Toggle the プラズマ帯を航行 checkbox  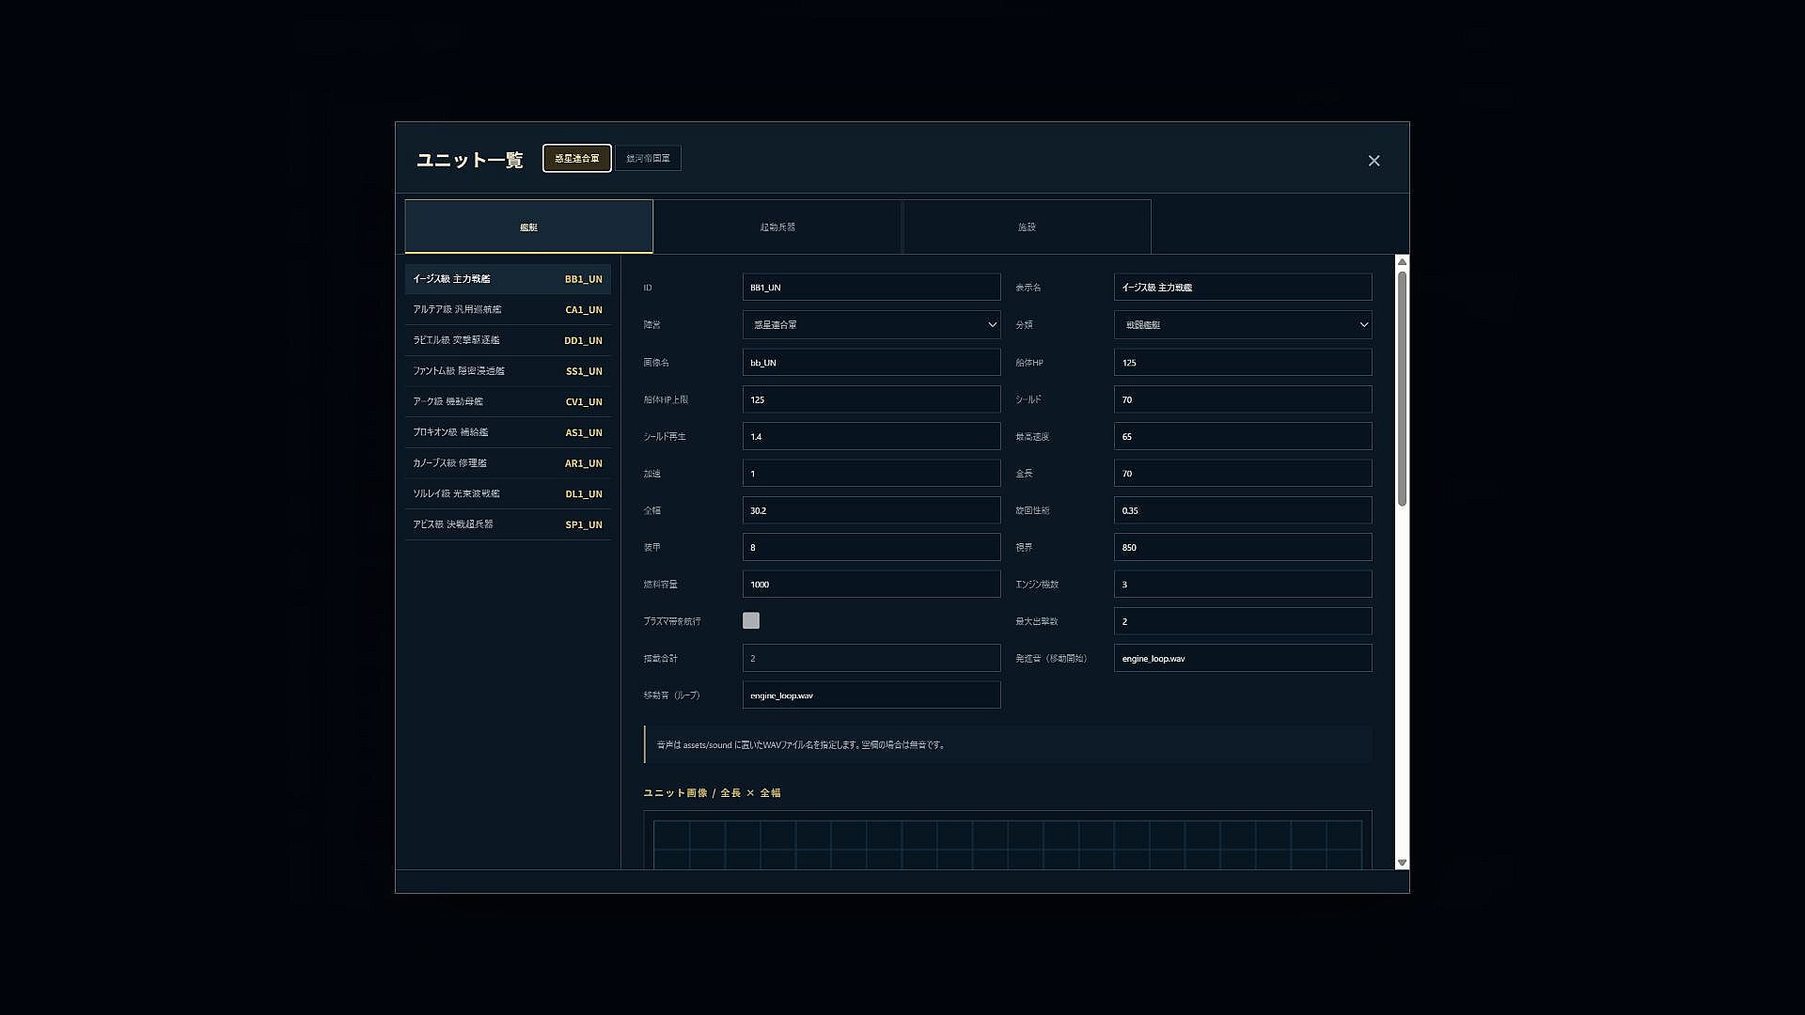coord(751,620)
